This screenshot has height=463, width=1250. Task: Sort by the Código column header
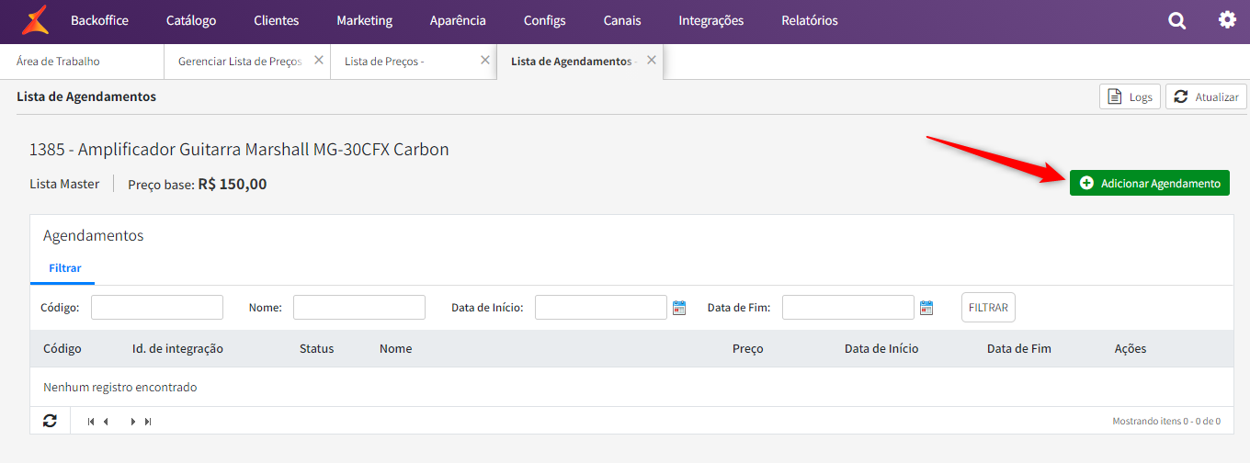pos(62,349)
